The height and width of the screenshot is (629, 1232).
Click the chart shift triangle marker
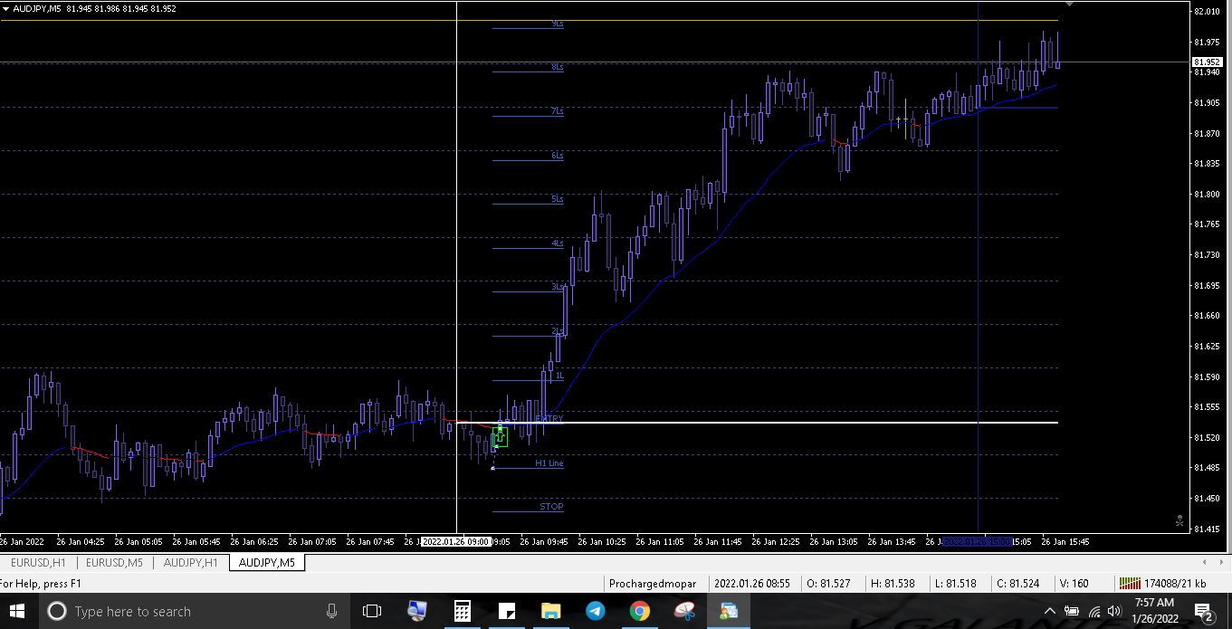tap(1069, 5)
